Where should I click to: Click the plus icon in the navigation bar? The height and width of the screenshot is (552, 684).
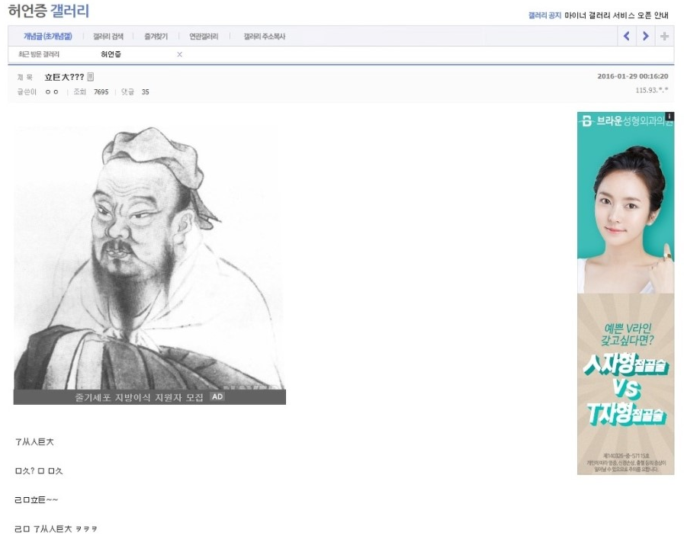point(664,36)
